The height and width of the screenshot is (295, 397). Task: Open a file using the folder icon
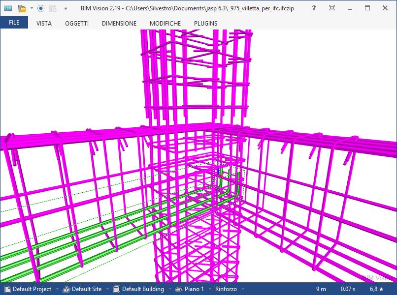pyautogui.click(x=22, y=8)
